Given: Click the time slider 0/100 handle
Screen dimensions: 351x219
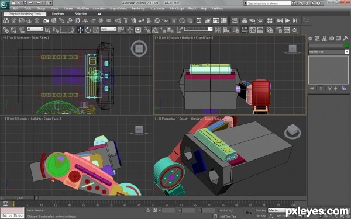Looking at the screenshot, I should coord(19,198).
